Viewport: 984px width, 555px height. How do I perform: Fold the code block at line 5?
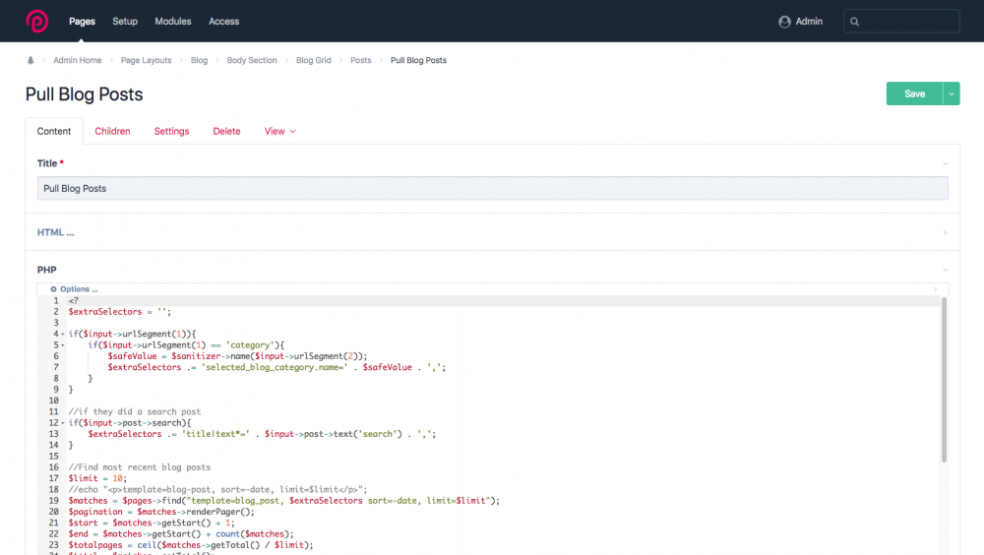click(x=62, y=345)
